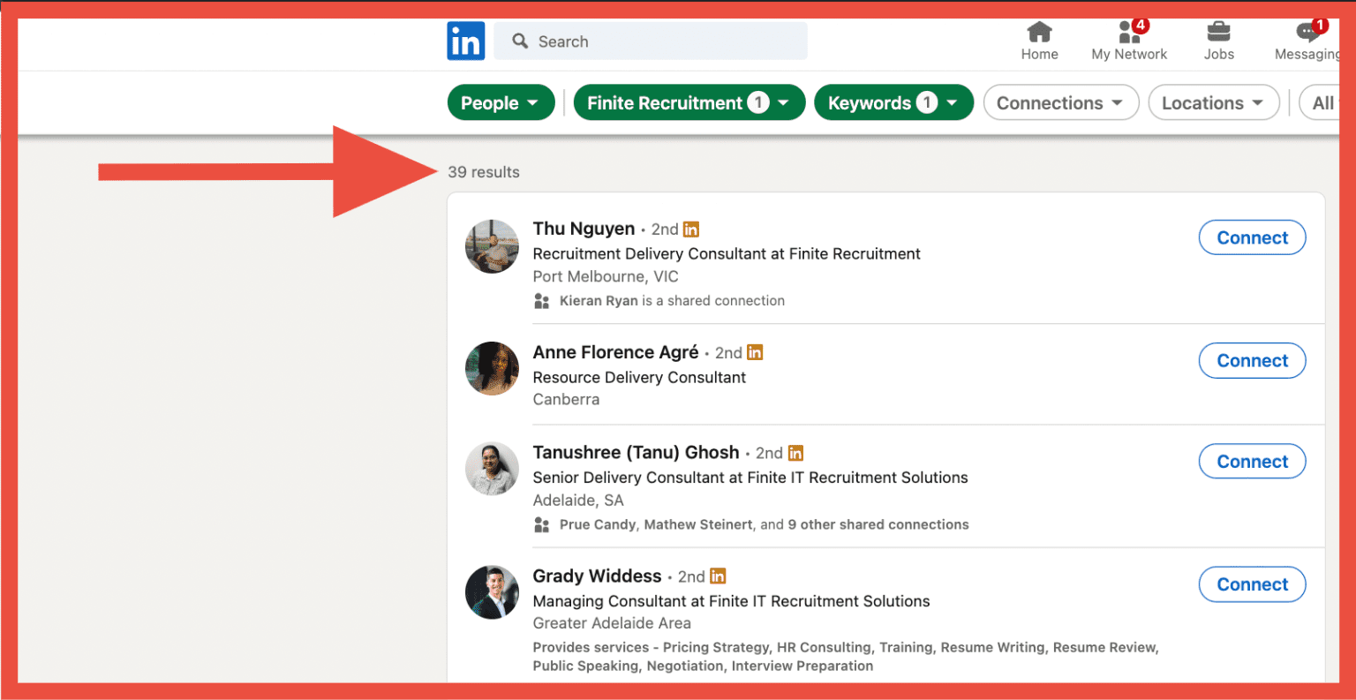Click the magnifier icon in the search box
Screen dimensions: 1356x700
click(x=520, y=41)
